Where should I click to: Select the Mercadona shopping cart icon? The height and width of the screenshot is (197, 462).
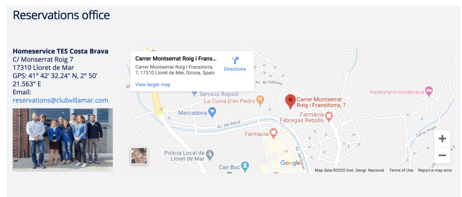pyautogui.click(x=212, y=112)
